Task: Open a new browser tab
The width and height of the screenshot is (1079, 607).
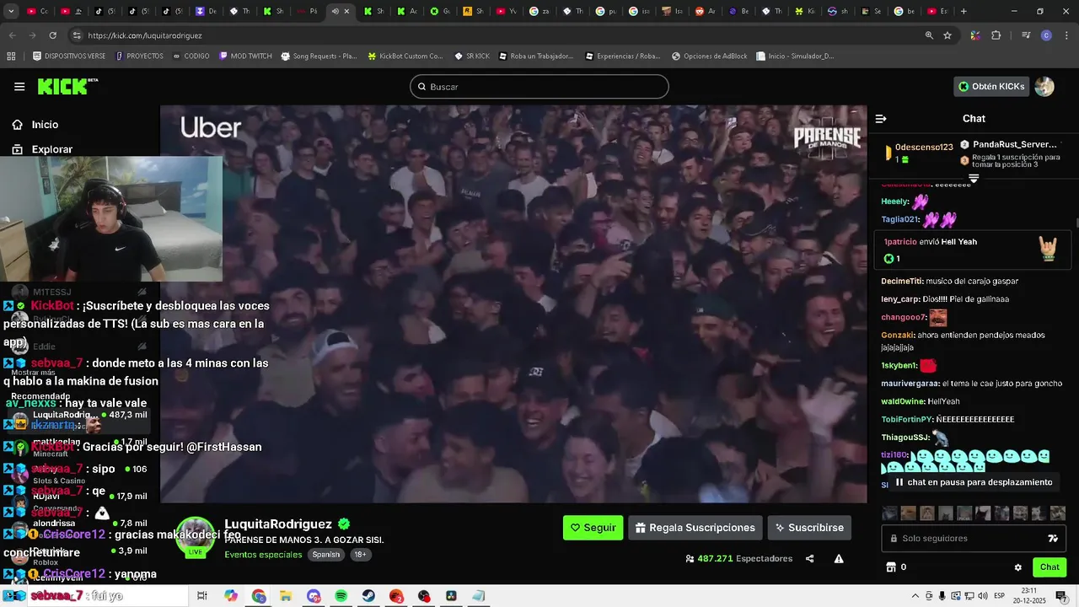Action: pos(964,12)
